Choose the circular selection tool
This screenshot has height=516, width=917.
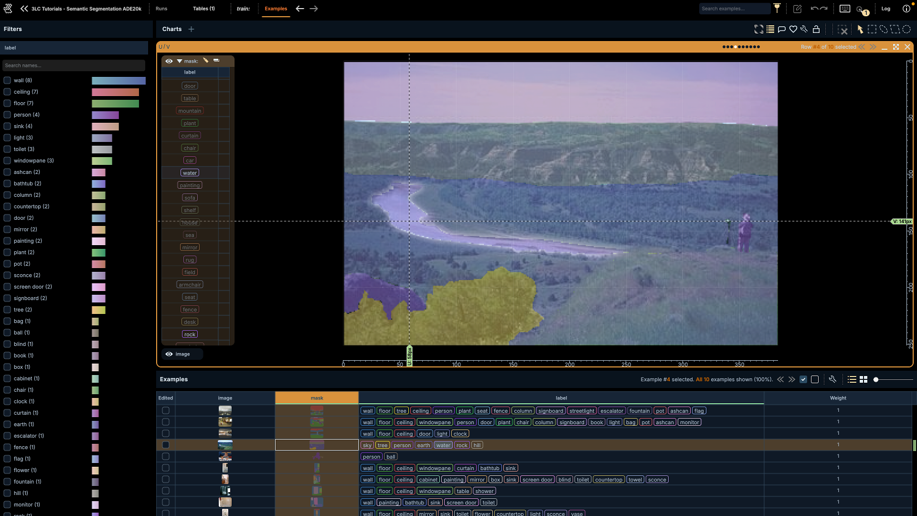click(x=906, y=29)
